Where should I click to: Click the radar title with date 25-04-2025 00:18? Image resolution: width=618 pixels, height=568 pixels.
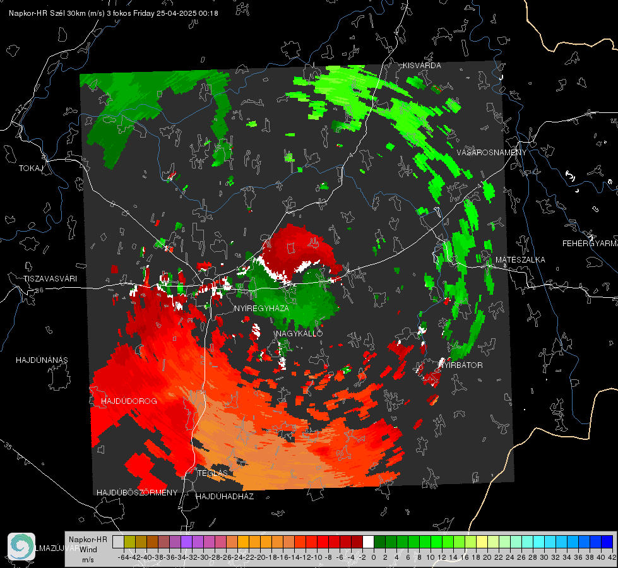pos(114,13)
